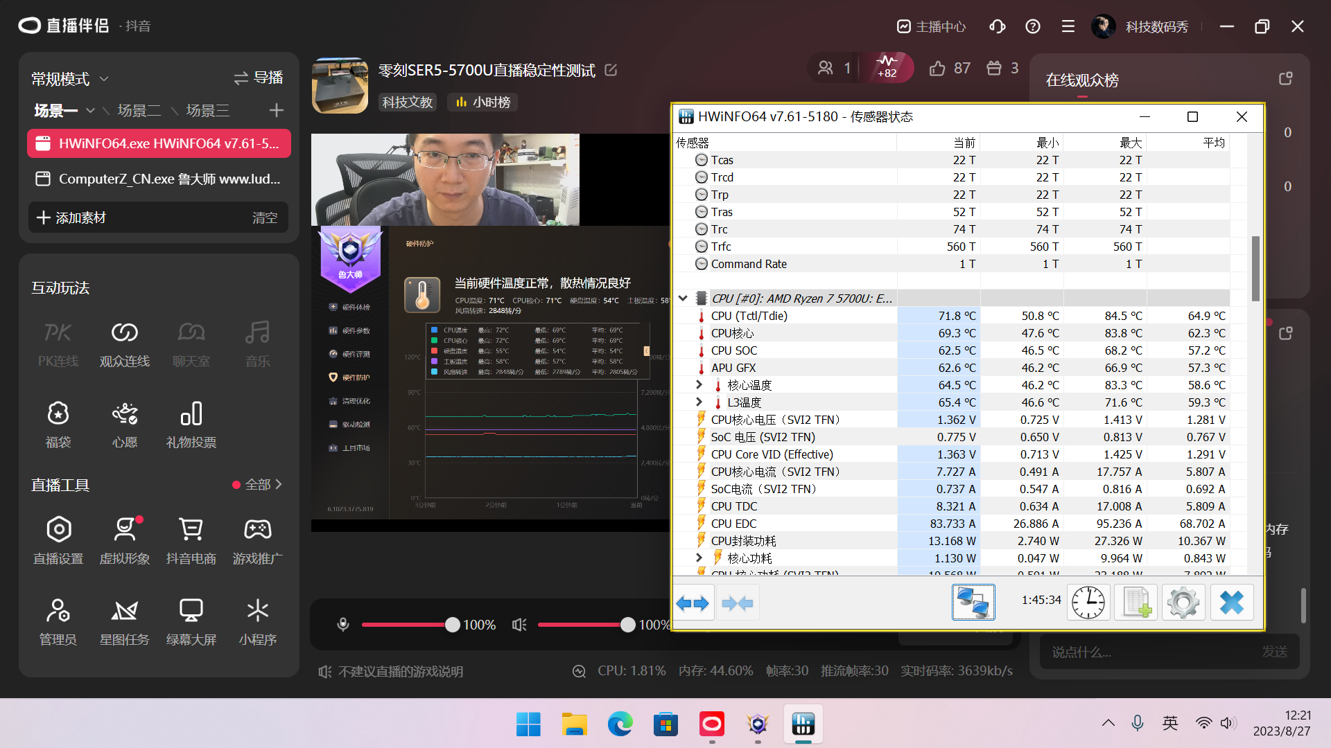Open 星图任务 tool
Viewport: 1331px width, 748px height.
[124, 623]
